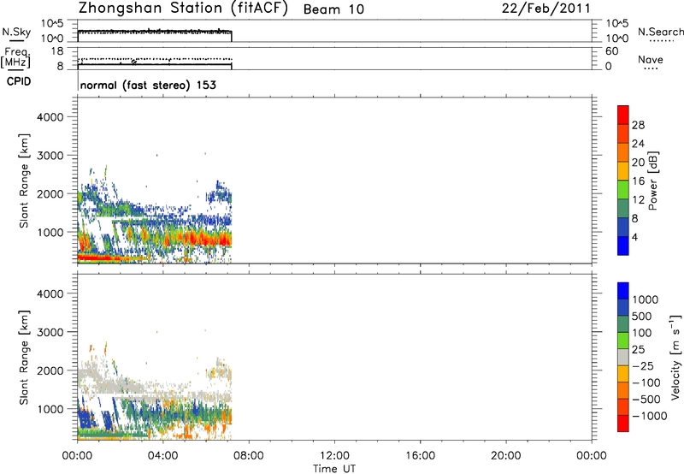Click the "24" Power colorbar tick label
This screenshot has width=684, height=474.
(638, 144)
